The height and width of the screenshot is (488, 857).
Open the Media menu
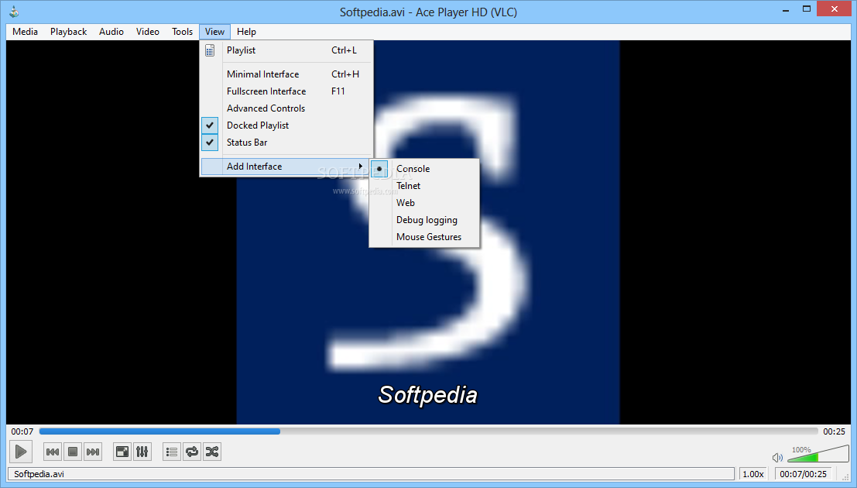point(25,32)
